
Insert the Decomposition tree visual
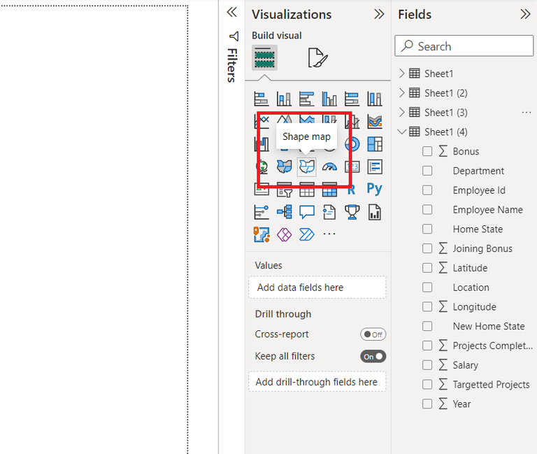coord(284,211)
